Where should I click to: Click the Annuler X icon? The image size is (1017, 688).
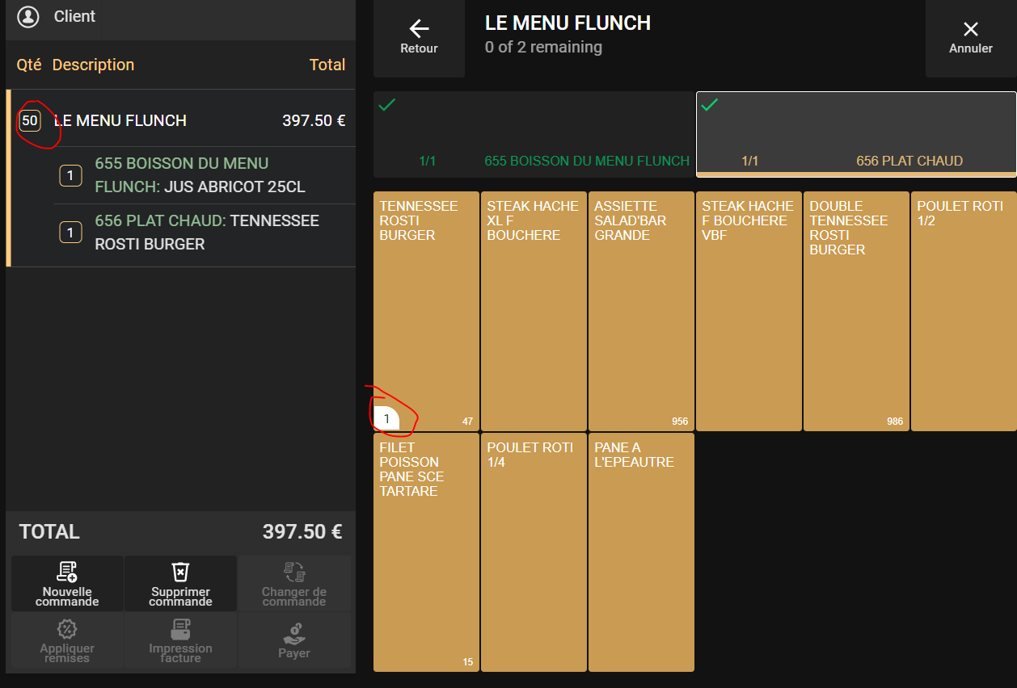tap(971, 29)
